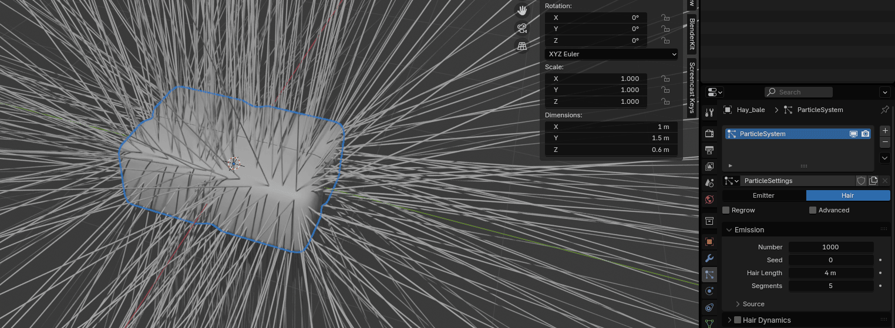Screen dimensions: 895x328
Task: Open the XYZ Euler rotation mode dropdown
Action: pos(611,54)
